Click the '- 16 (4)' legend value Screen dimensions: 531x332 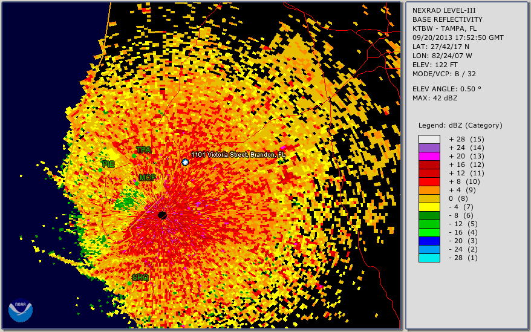[x=463, y=232]
